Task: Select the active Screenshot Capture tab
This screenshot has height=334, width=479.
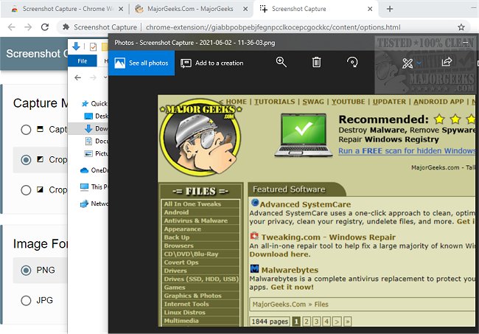Action: coord(315,9)
